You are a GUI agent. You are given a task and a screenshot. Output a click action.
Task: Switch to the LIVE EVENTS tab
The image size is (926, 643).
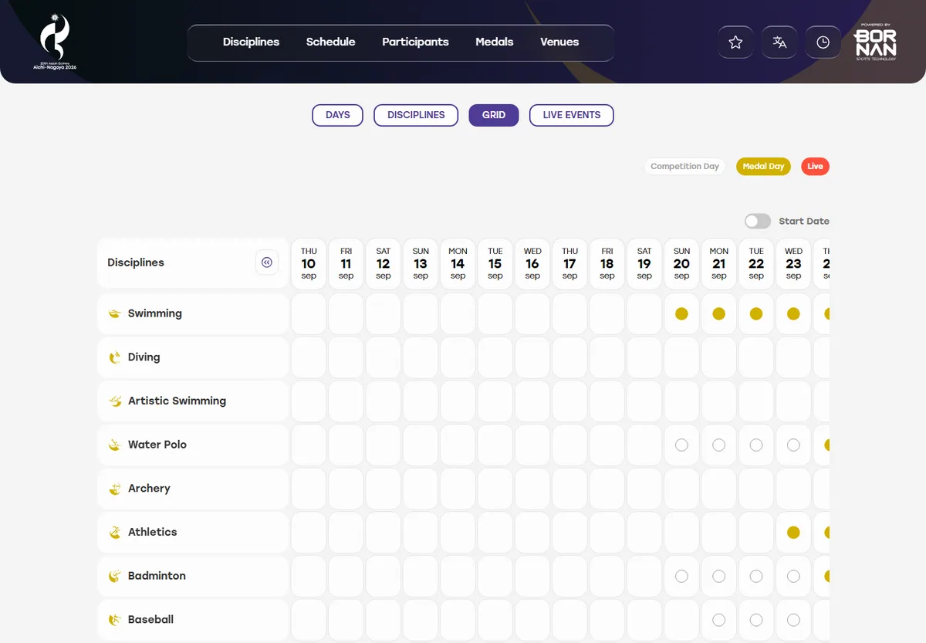pyautogui.click(x=572, y=115)
